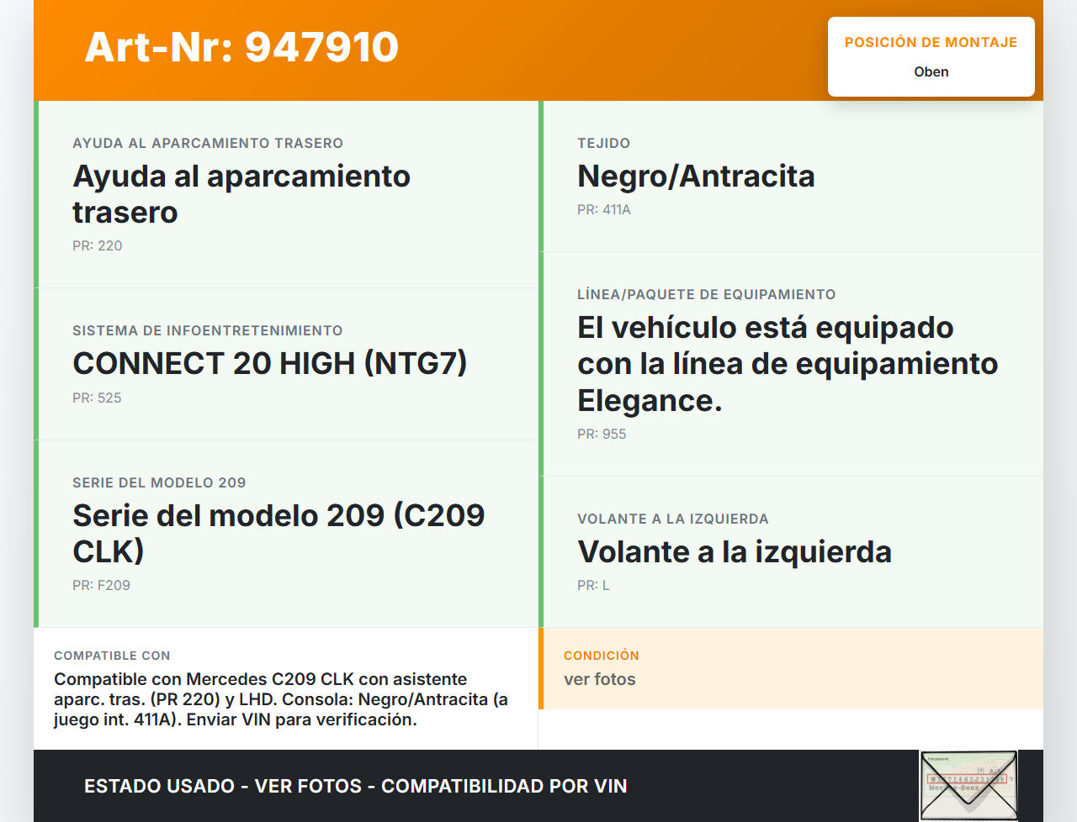
Task: Select the Elegance equipment line card
Action: click(791, 363)
